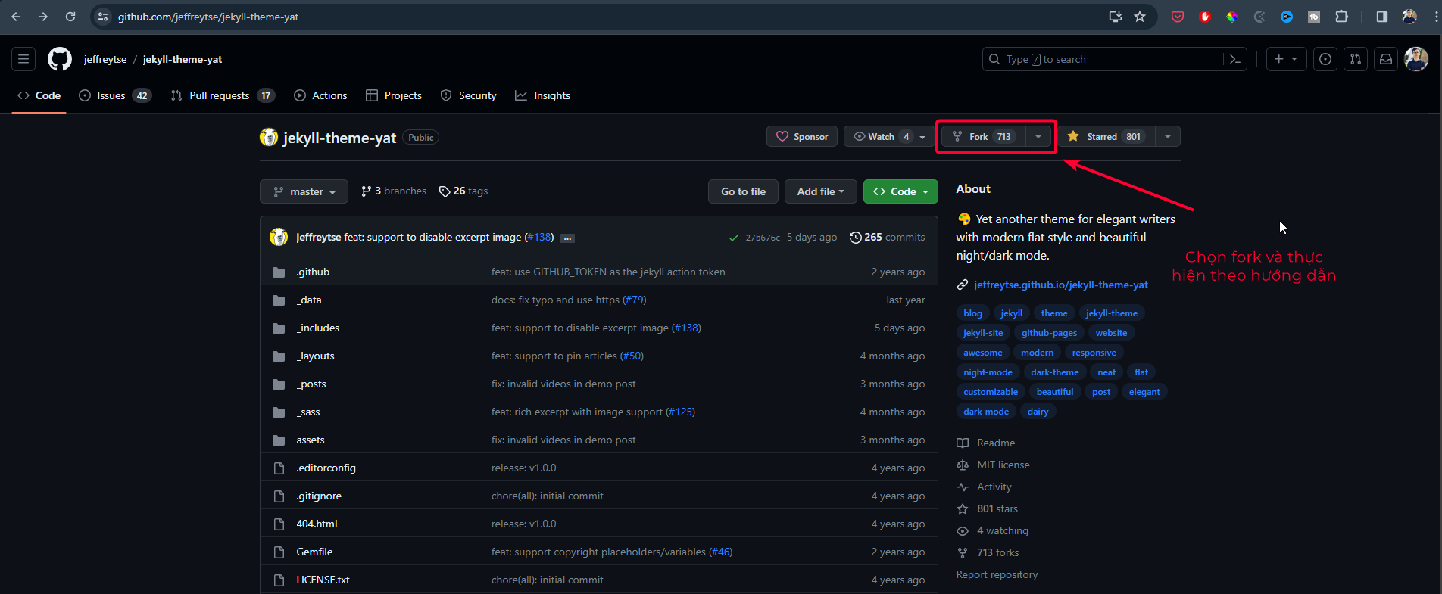This screenshot has height=594, width=1442.
Task: Open the 713 forks link
Action: [988, 552]
